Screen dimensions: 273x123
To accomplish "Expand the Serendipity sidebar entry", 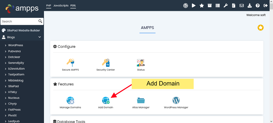I will pos(5,63).
